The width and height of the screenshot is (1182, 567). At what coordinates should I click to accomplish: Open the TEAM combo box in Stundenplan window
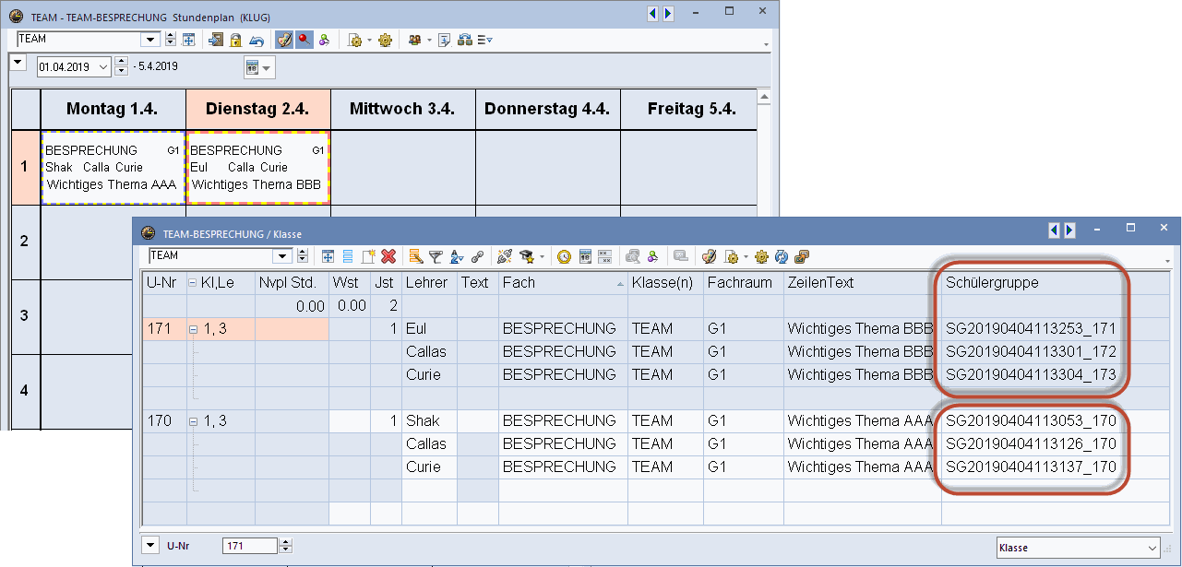(x=150, y=39)
